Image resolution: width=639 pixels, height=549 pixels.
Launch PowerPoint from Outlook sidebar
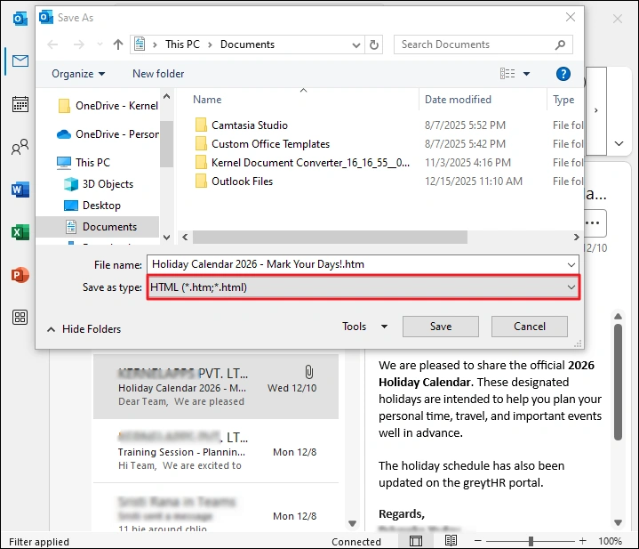[x=20, y=275]
